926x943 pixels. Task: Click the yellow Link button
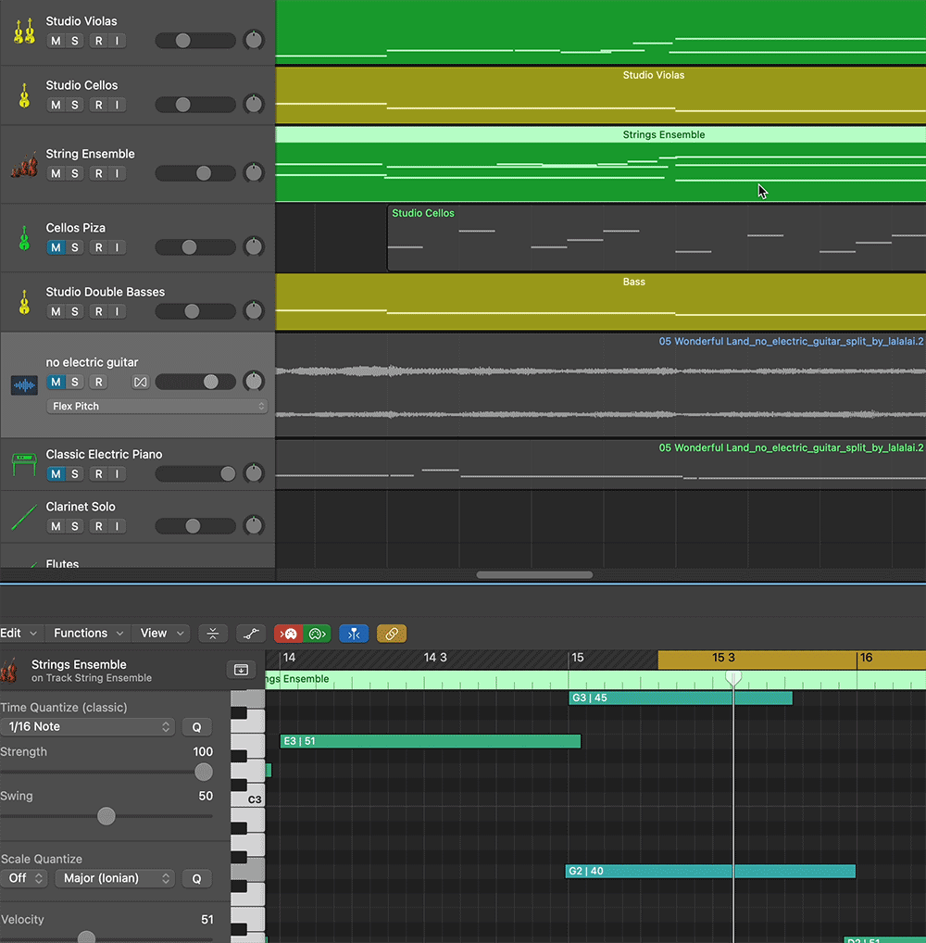pyautogui.click(x=392, y=634)
